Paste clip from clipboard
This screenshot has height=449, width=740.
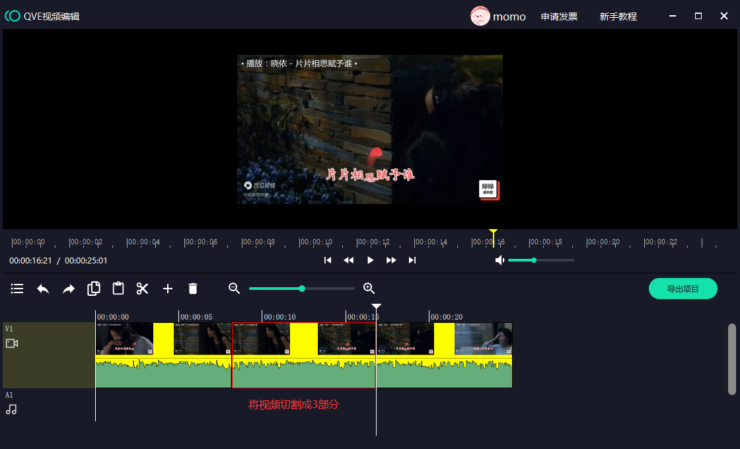pos(118,289)
